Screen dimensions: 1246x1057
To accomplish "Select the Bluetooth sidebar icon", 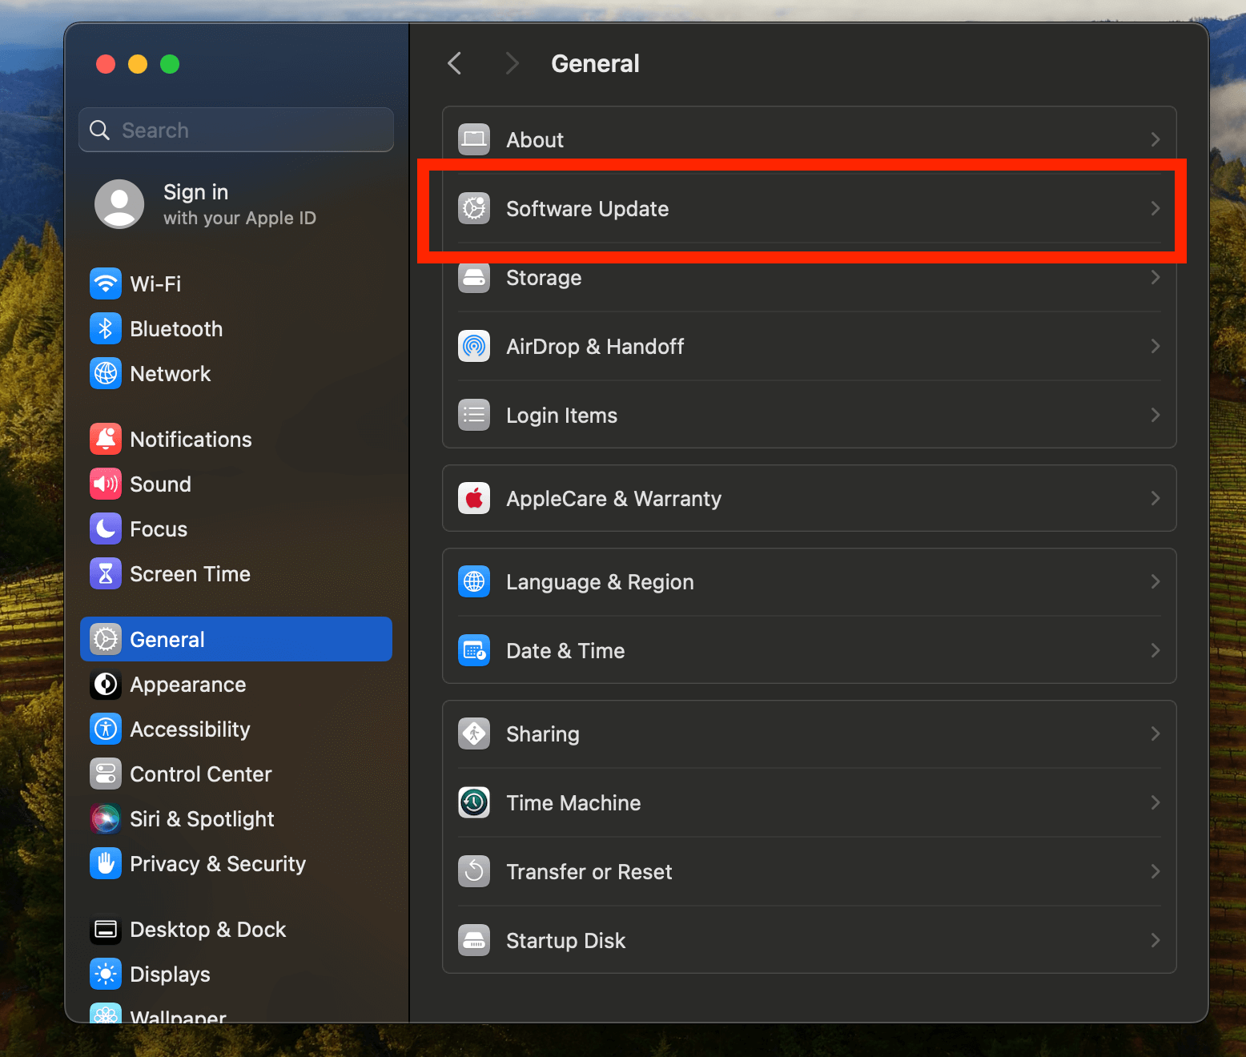I will [106, 328].
